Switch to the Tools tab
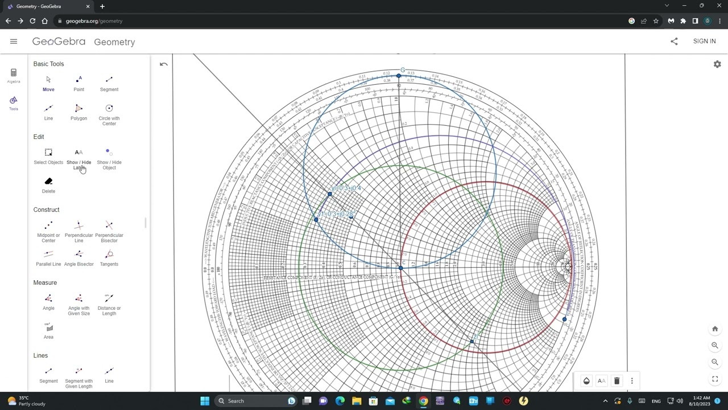Image resolution: width=728 pixels, height=410 pixels. (x=14, y=102)
